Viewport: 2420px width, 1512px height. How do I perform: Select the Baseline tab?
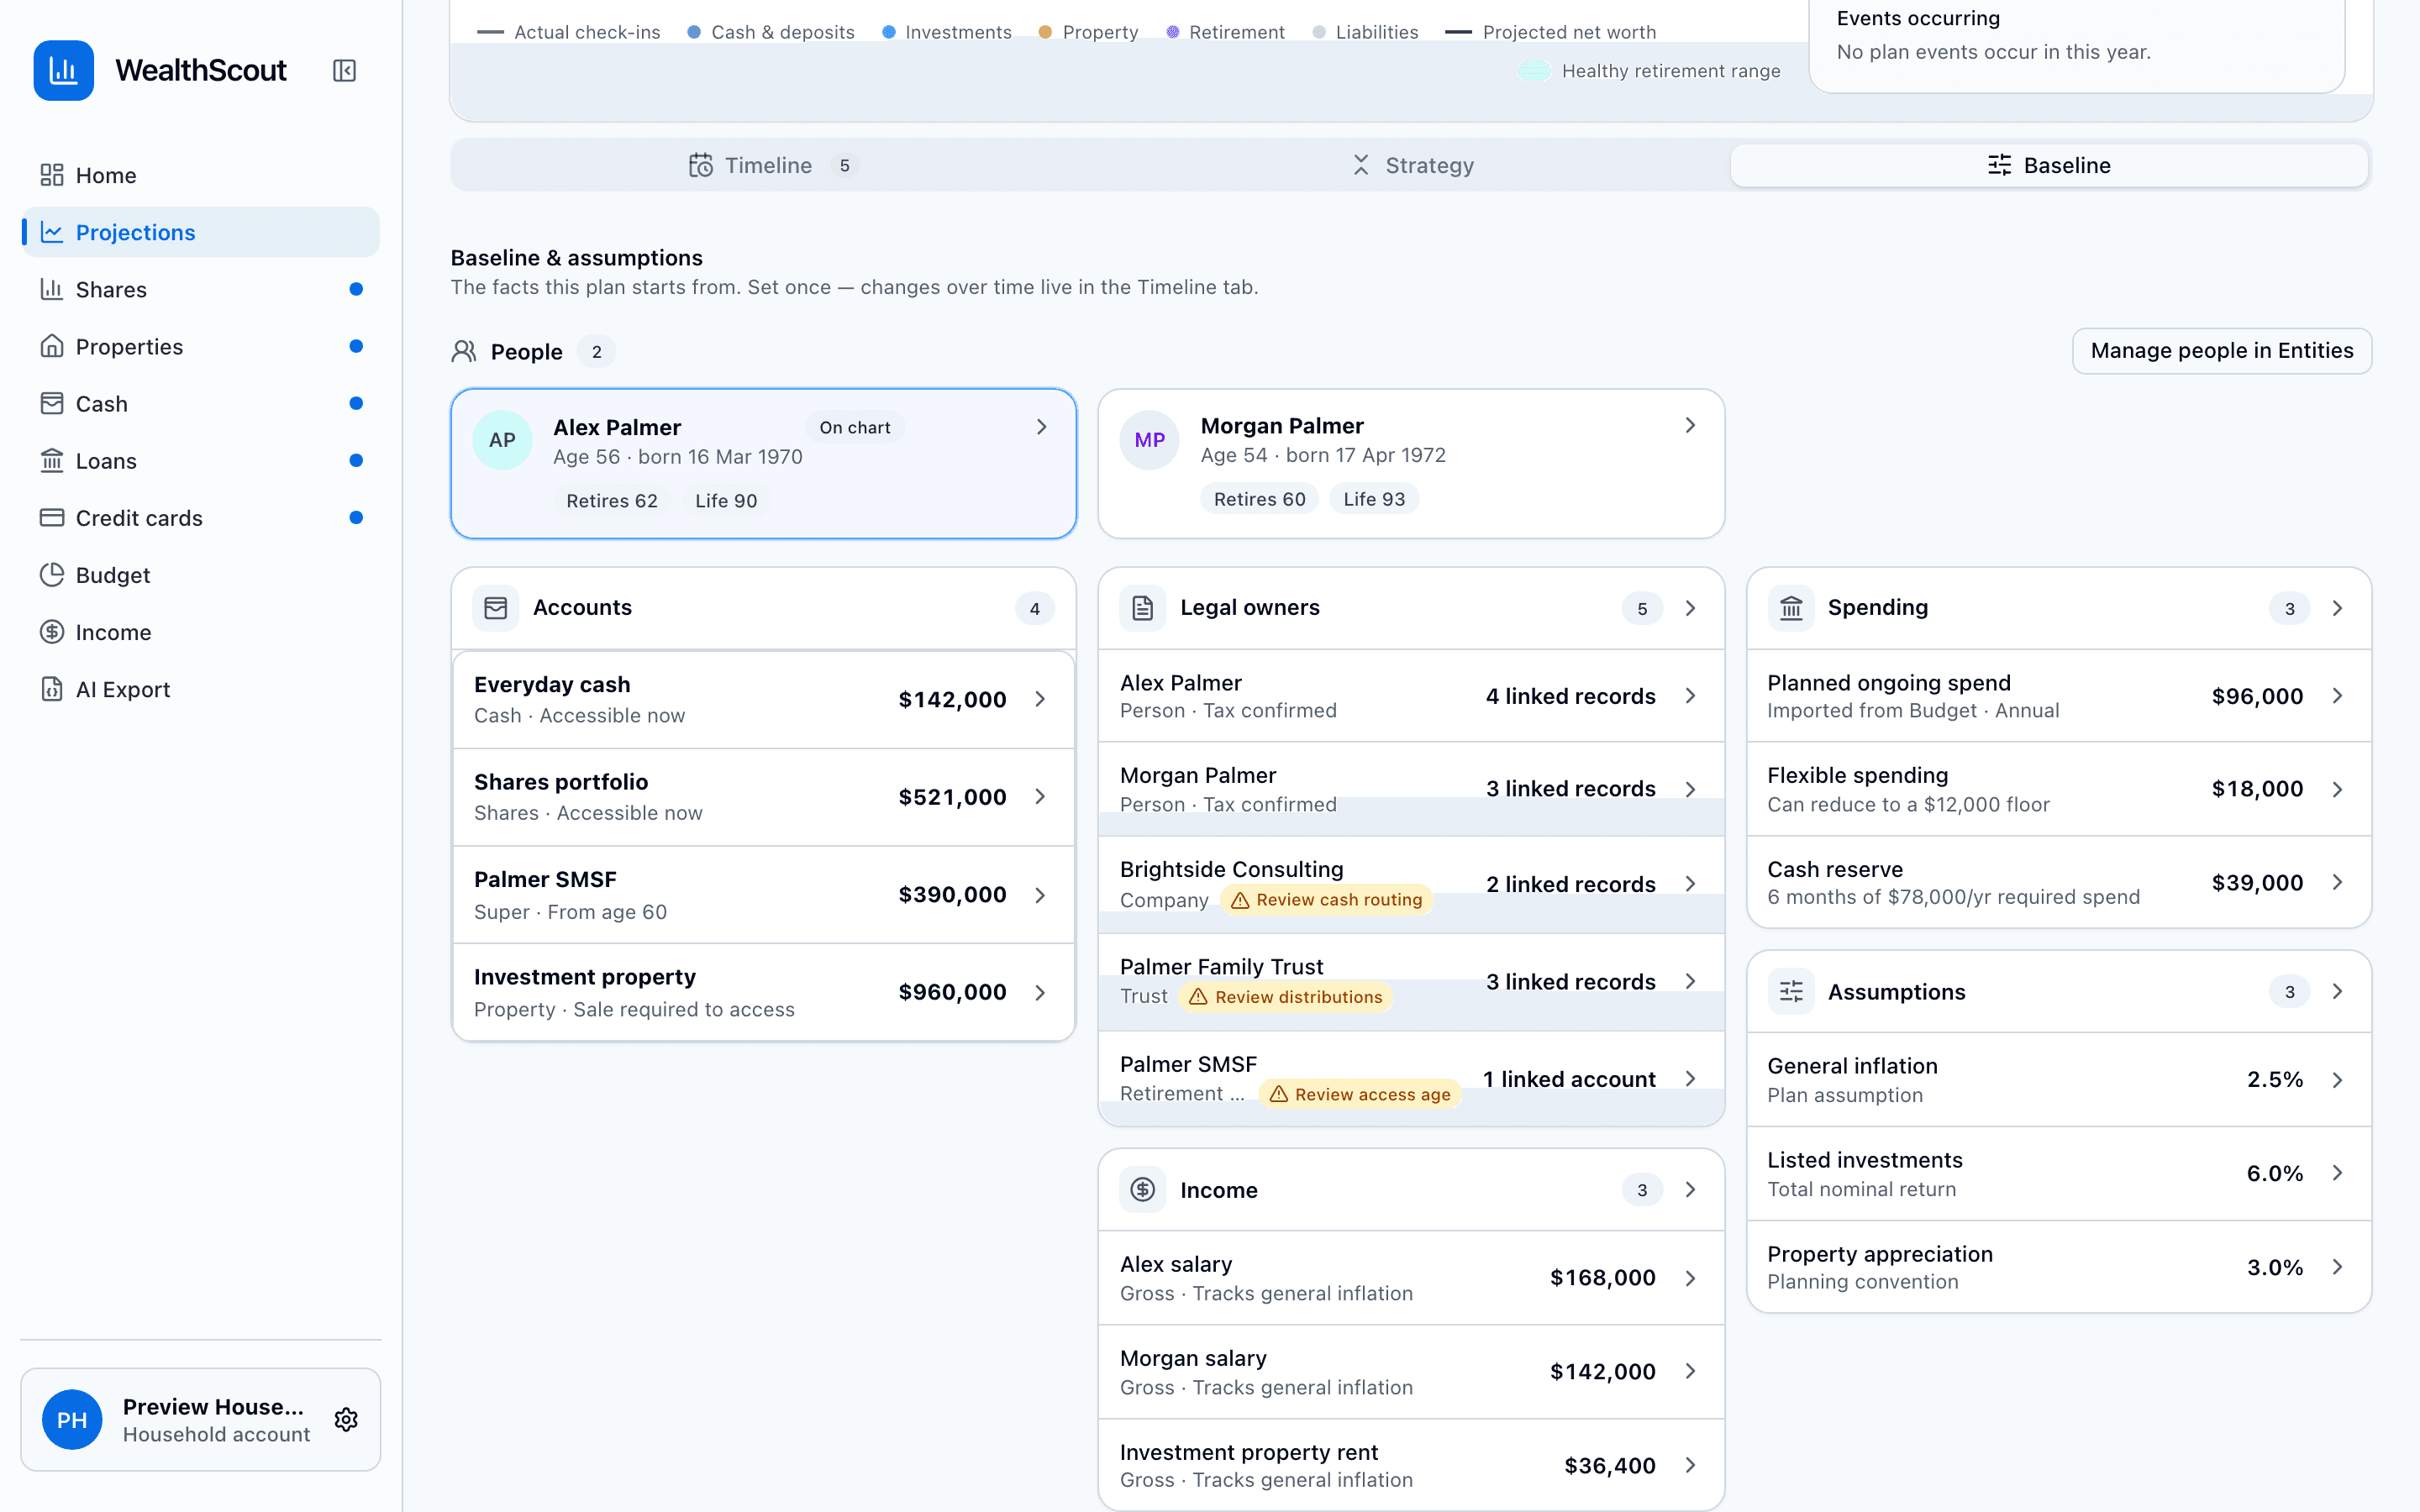[2049, 165]
